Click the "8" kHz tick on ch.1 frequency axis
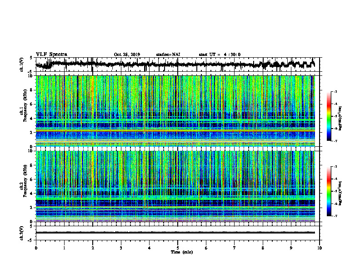 (32, 90)
